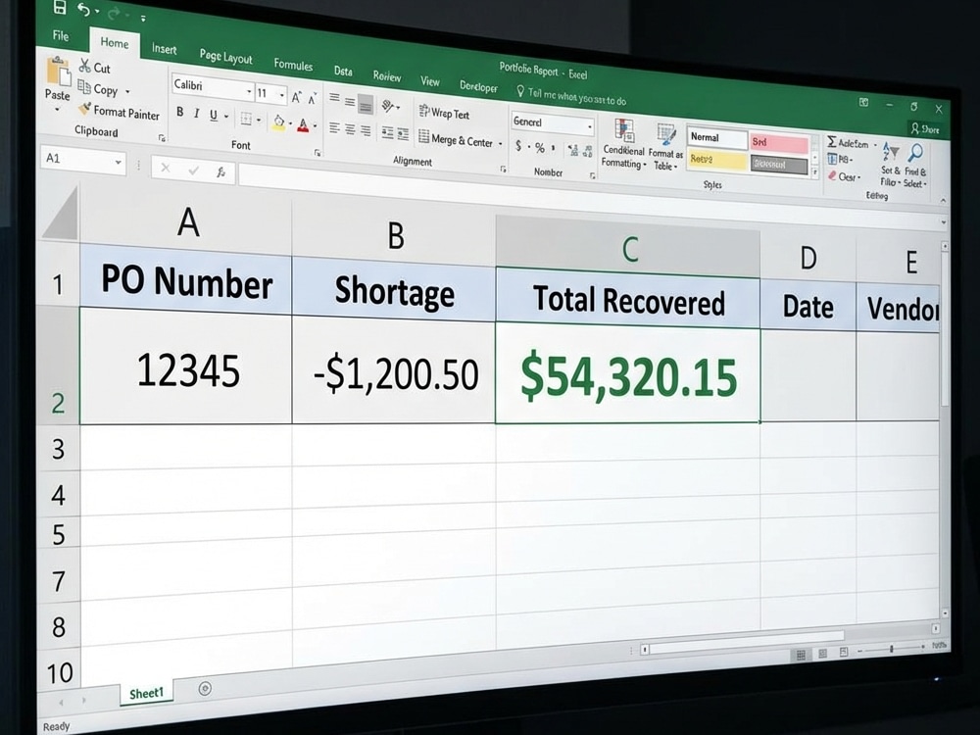Select the Sheet1 tab
This screenshot has width=980, height=735.
click(146, 693)
